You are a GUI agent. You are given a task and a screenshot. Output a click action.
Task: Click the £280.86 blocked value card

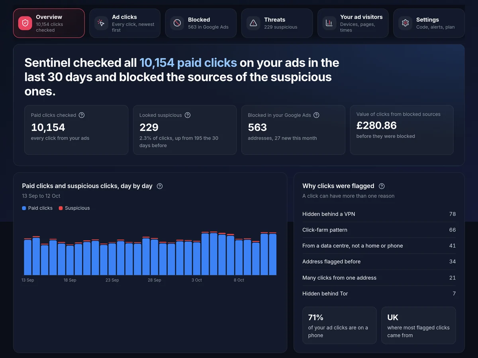(x=402, y=130)
